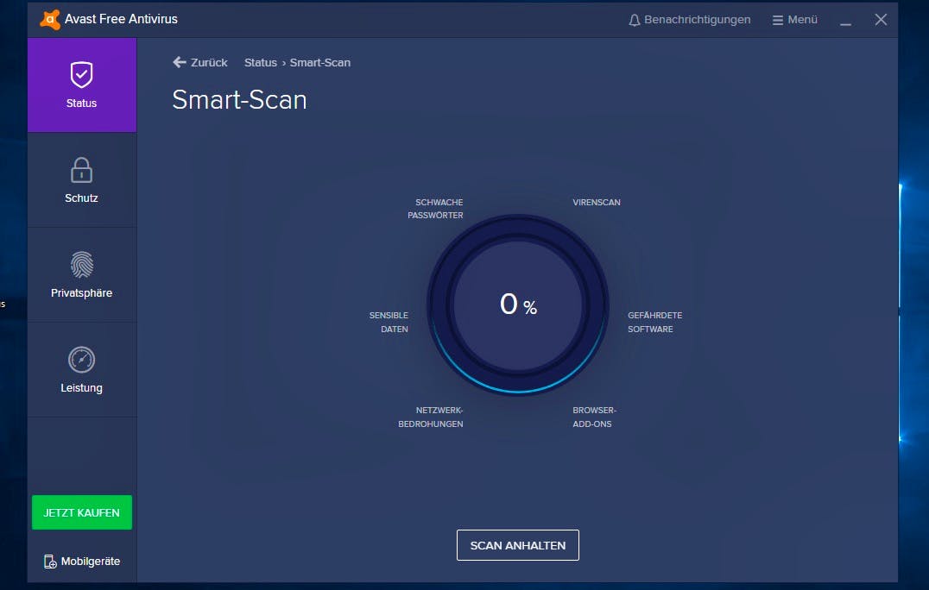Click the Benachrichtigungen bell icon

click(635, 20)
